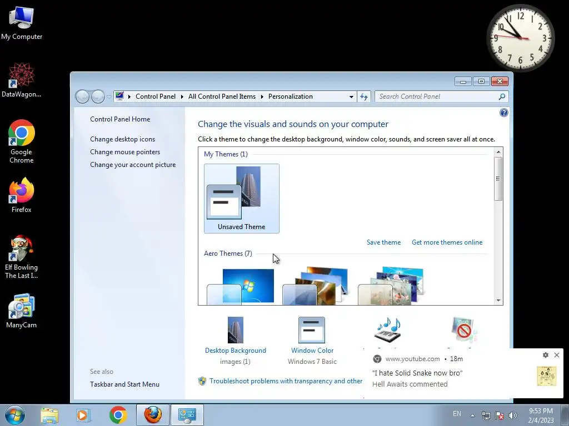The width and height of the screenshot is (569, 426).
Task: Maximize the Personalization window
Action: tap(481, 82)
